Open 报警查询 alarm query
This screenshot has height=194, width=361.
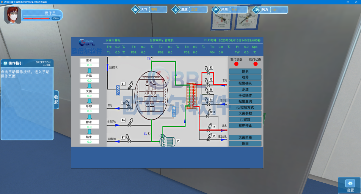pyautogui.click(x=245, y=101)
